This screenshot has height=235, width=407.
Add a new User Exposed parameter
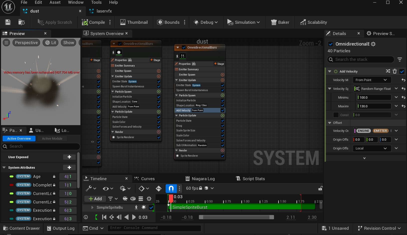(69, 157)
